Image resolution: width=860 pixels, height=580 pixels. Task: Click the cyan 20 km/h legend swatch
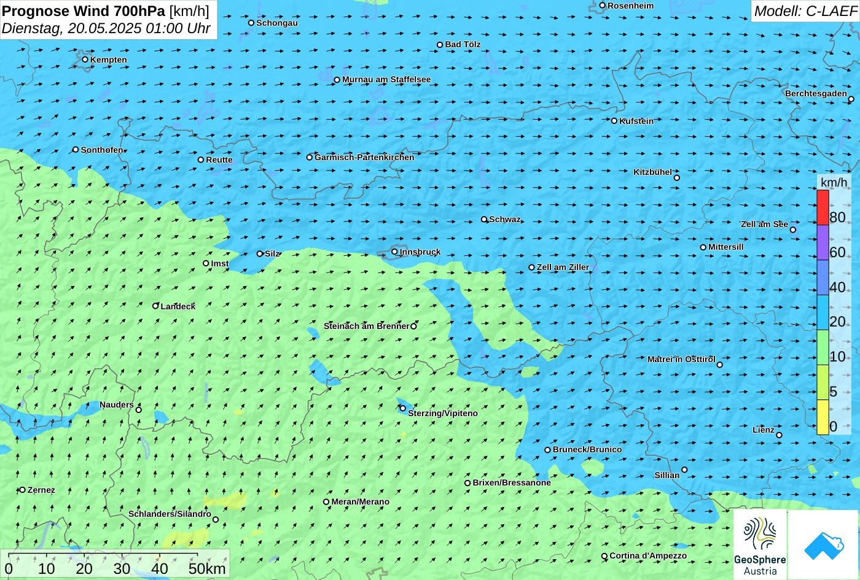[823, 312]
